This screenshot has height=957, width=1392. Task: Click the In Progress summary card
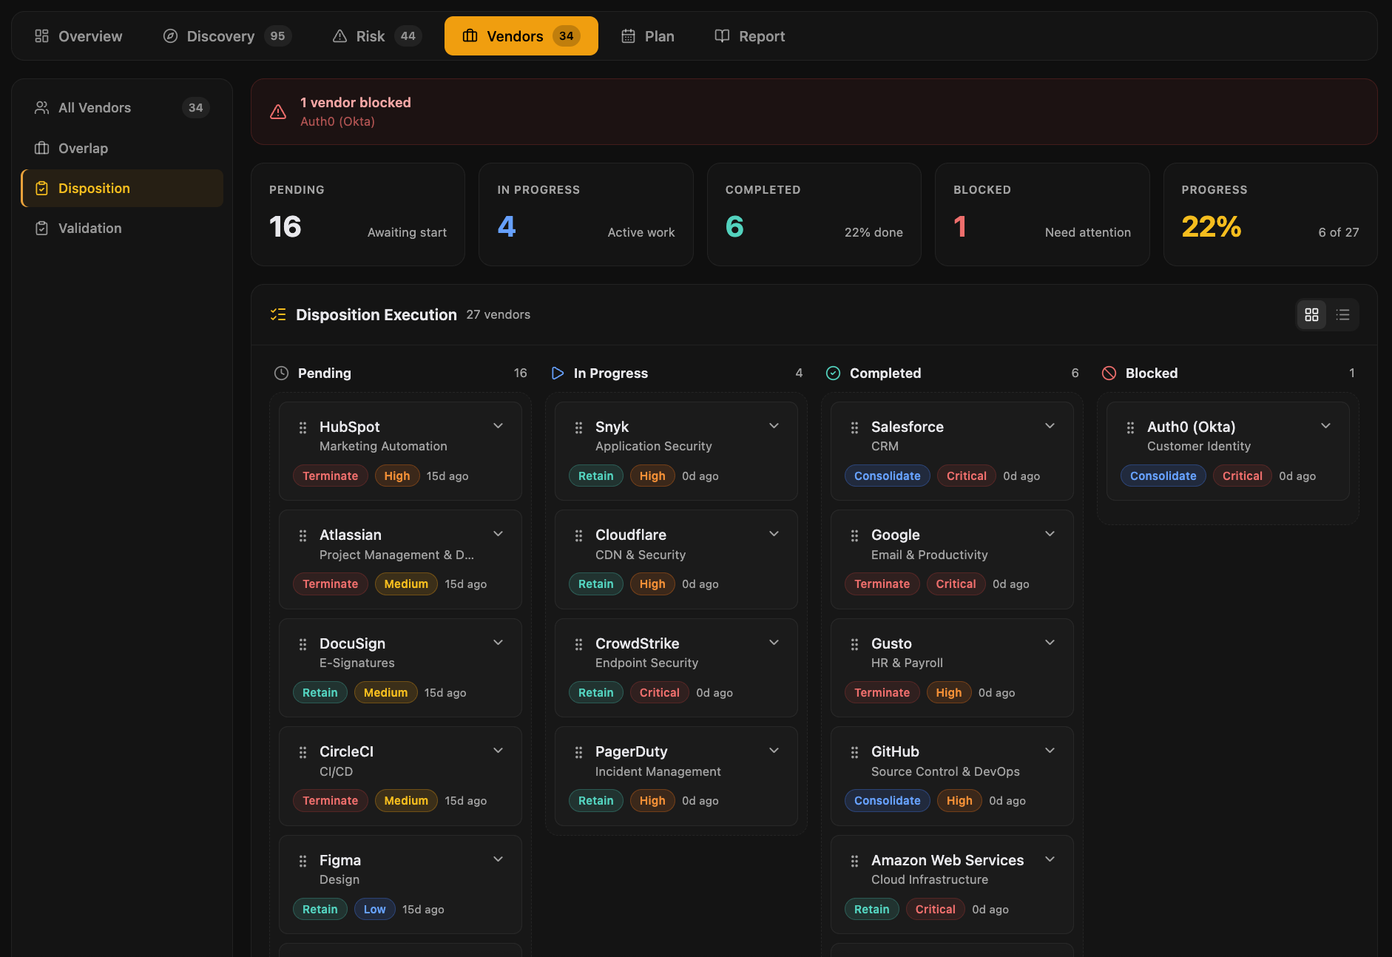586,214
